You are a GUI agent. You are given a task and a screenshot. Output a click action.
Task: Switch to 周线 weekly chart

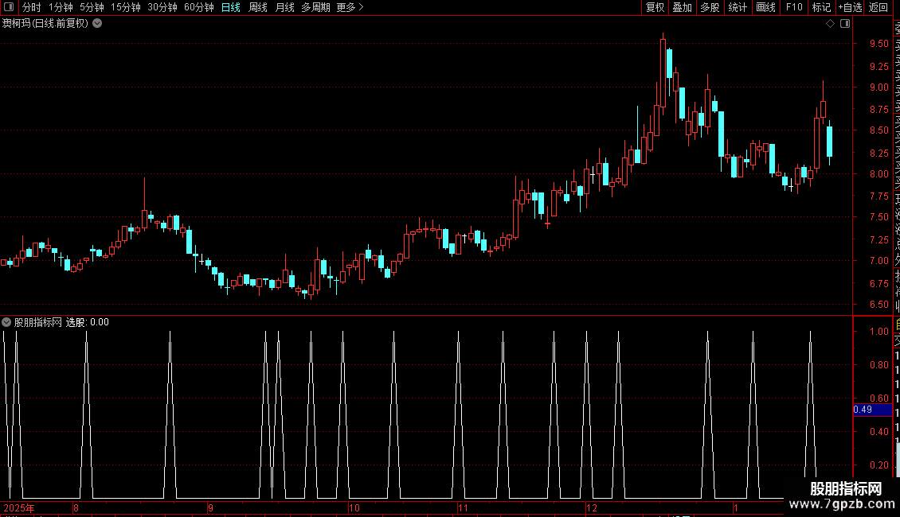coord(258,7)
